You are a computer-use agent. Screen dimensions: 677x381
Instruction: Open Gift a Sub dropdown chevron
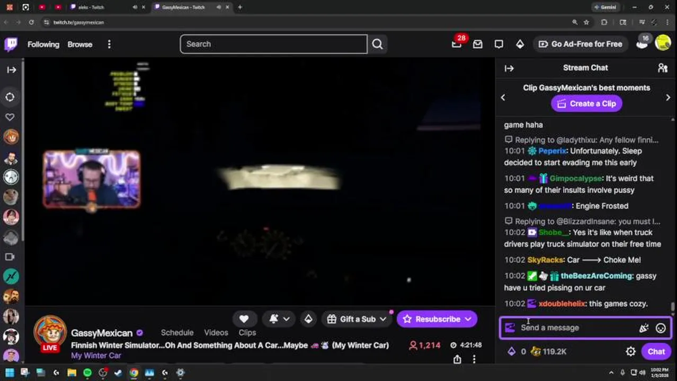[x=382, y=319]
